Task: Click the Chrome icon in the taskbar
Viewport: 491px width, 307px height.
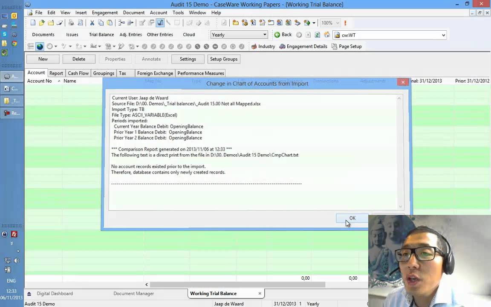Action: pos(14,43)
